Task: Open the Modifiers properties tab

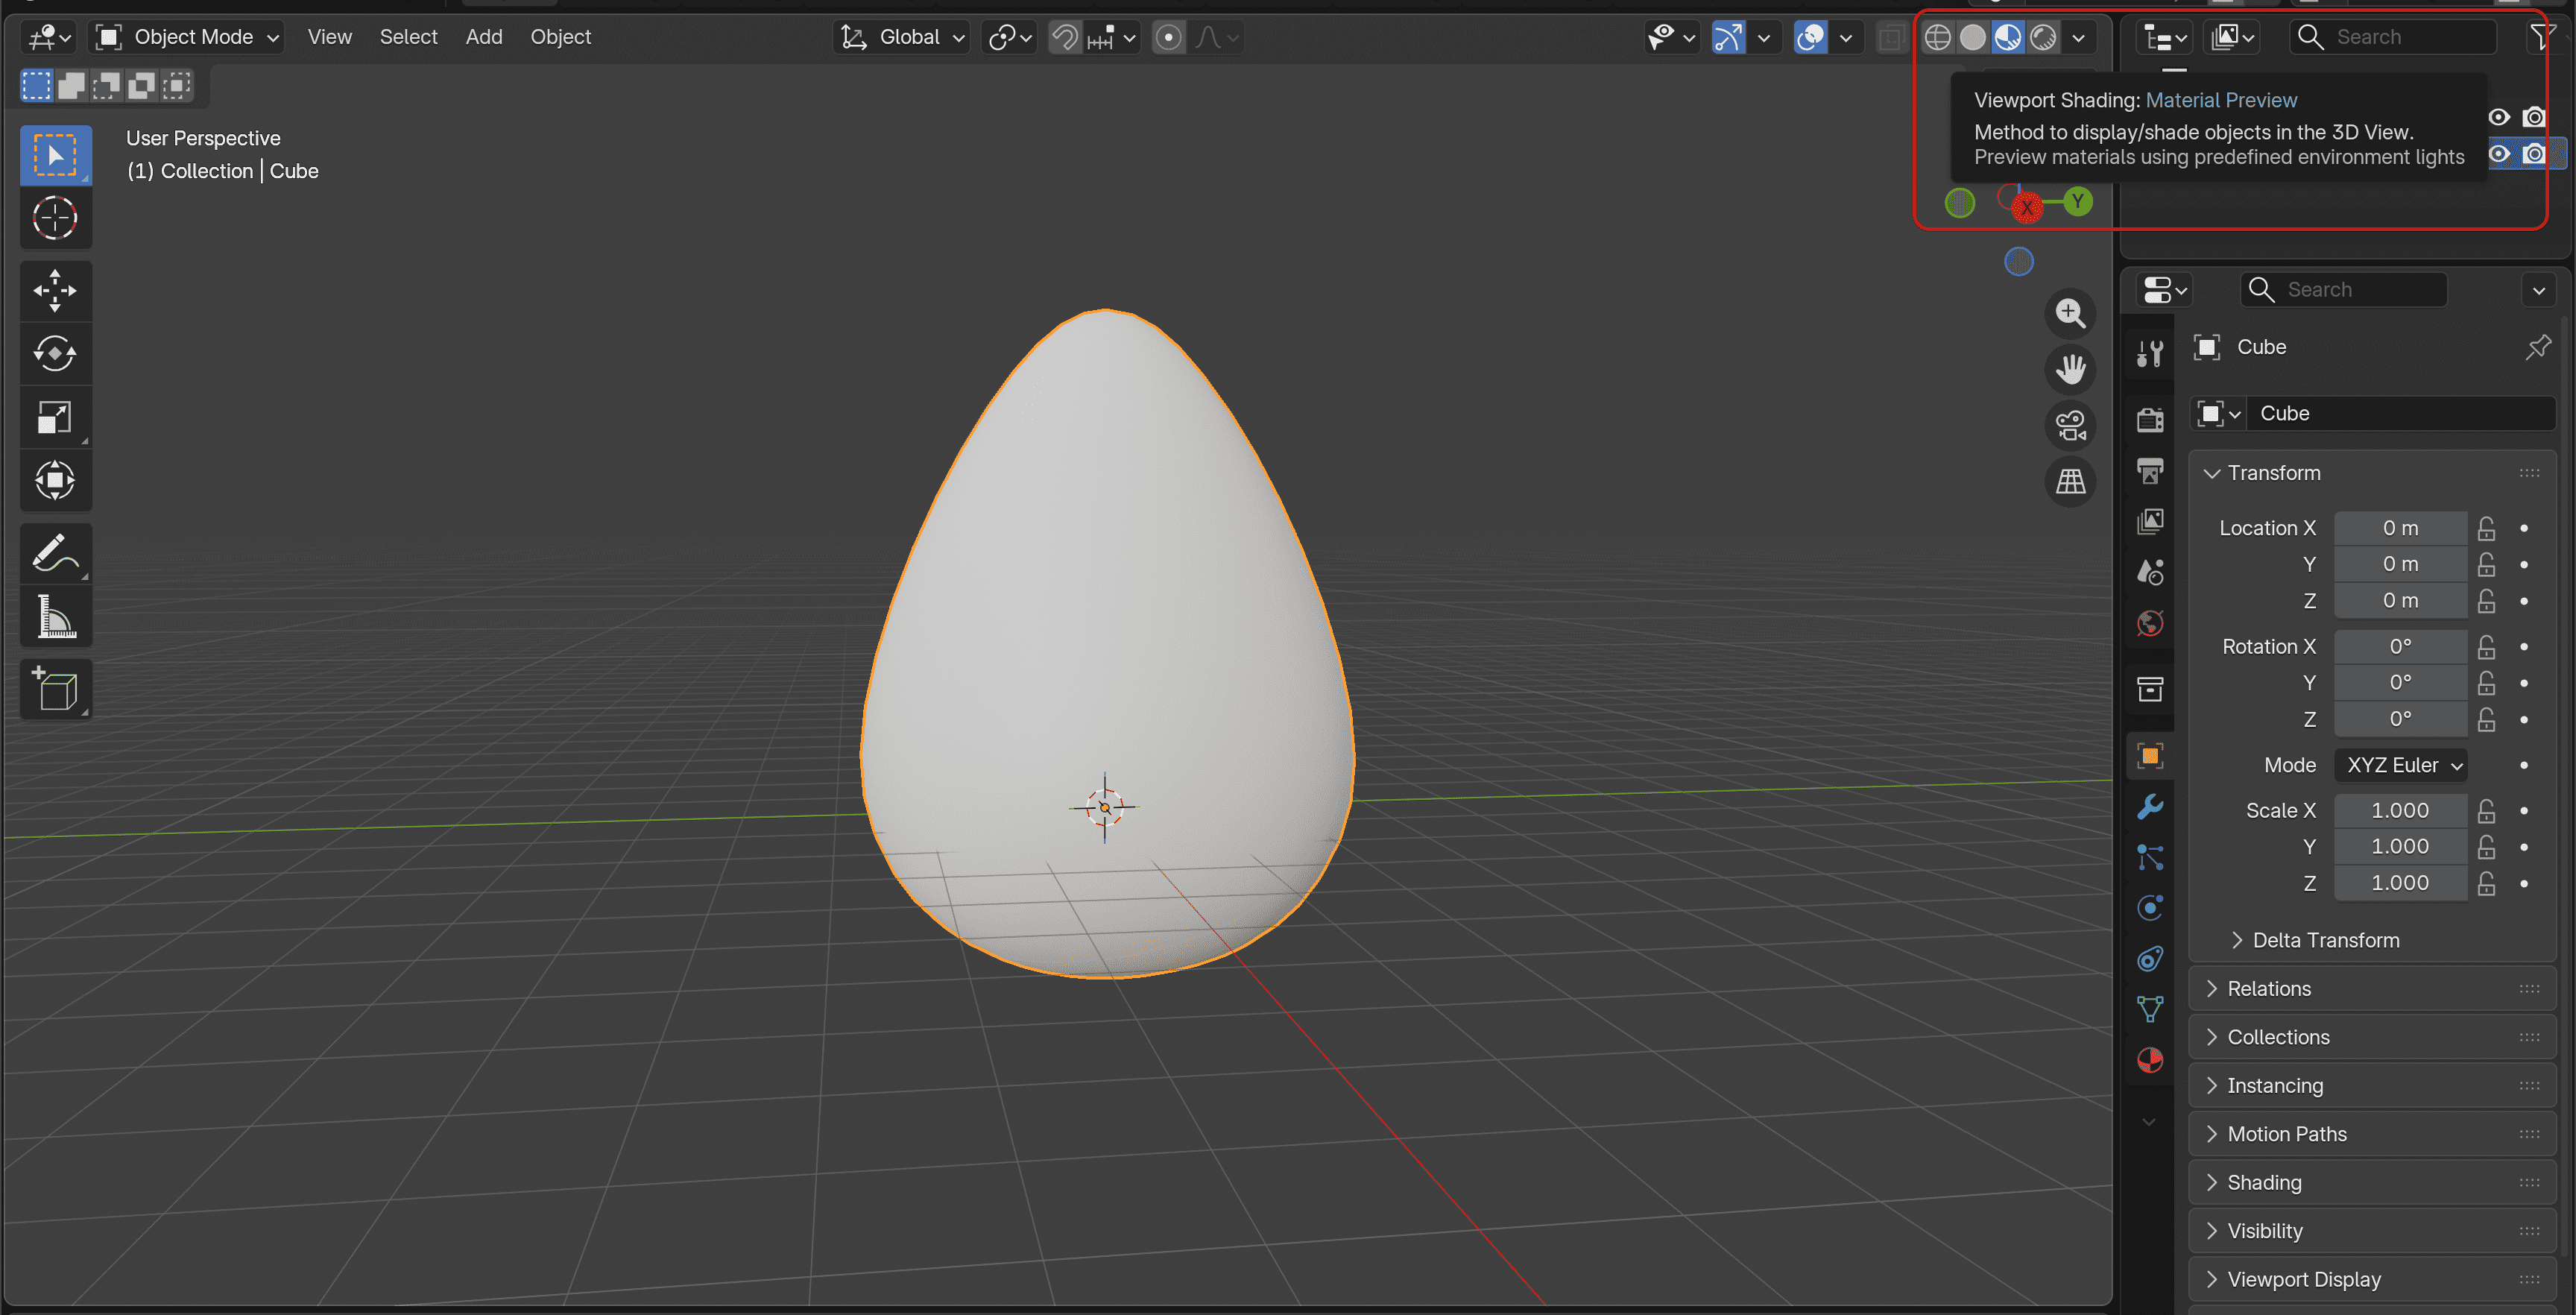Action: [x=2150, y=806]
